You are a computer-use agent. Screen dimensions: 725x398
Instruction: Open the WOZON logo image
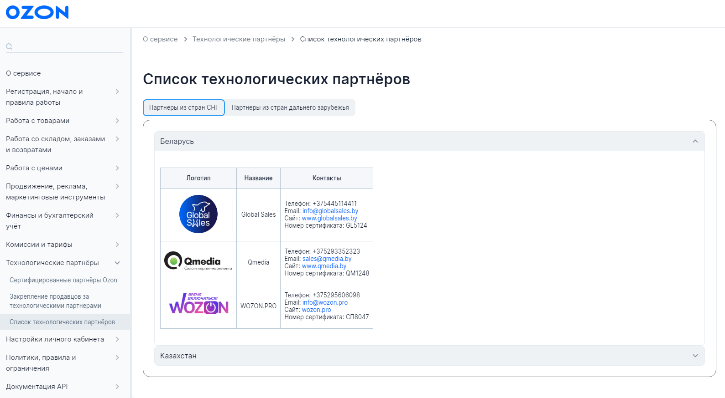coord(198,304)
